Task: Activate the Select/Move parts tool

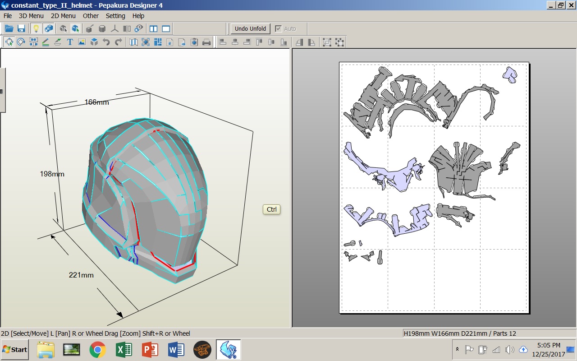Action: point(9,42)
